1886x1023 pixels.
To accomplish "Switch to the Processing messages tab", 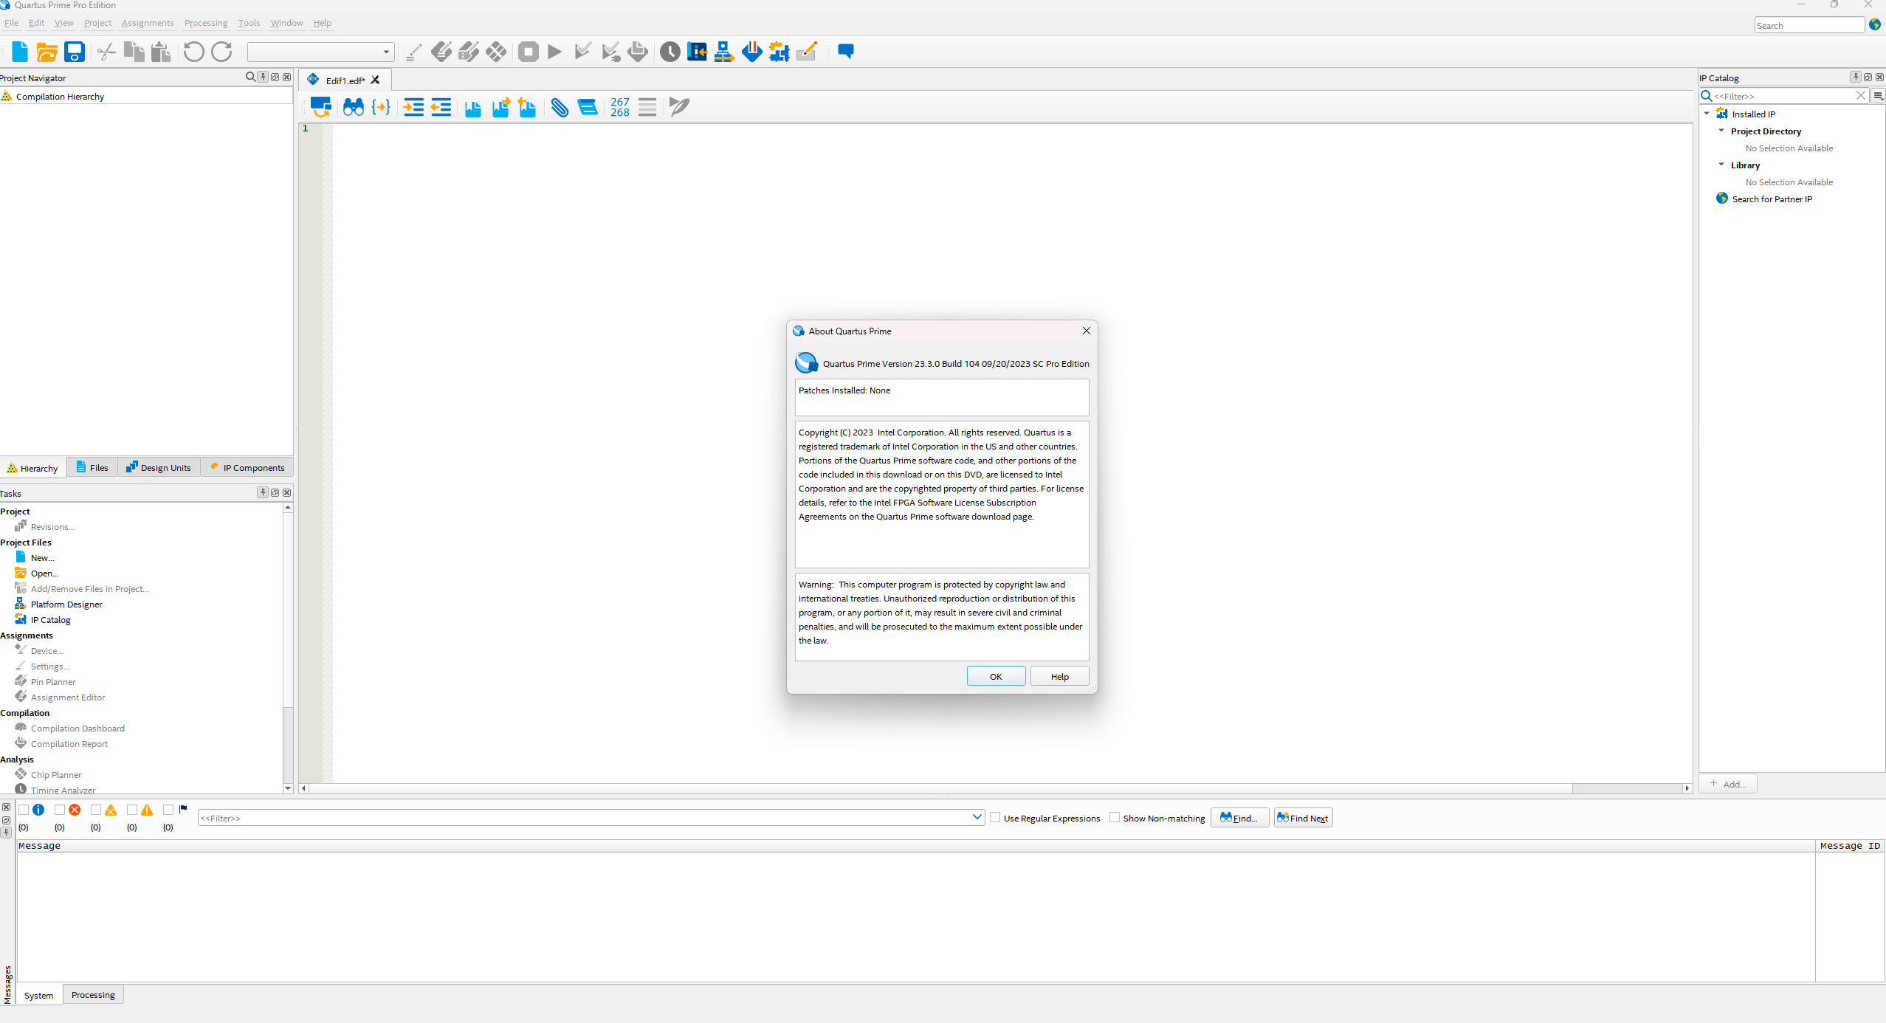I will point(93,995).
